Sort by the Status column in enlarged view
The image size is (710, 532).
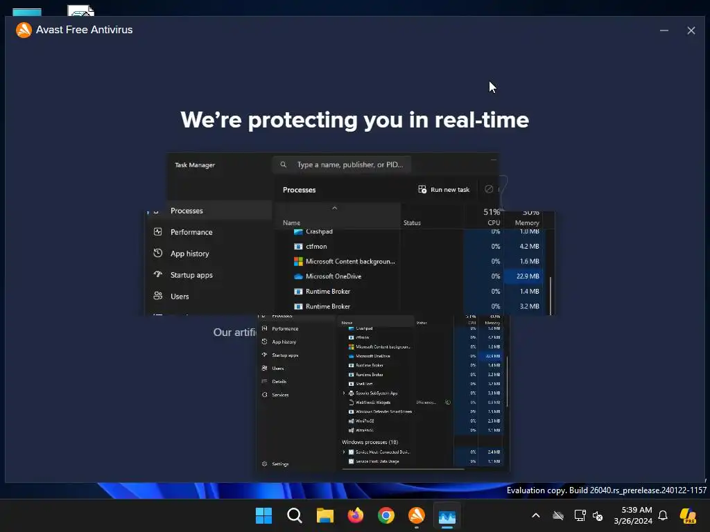coord(412,222)
